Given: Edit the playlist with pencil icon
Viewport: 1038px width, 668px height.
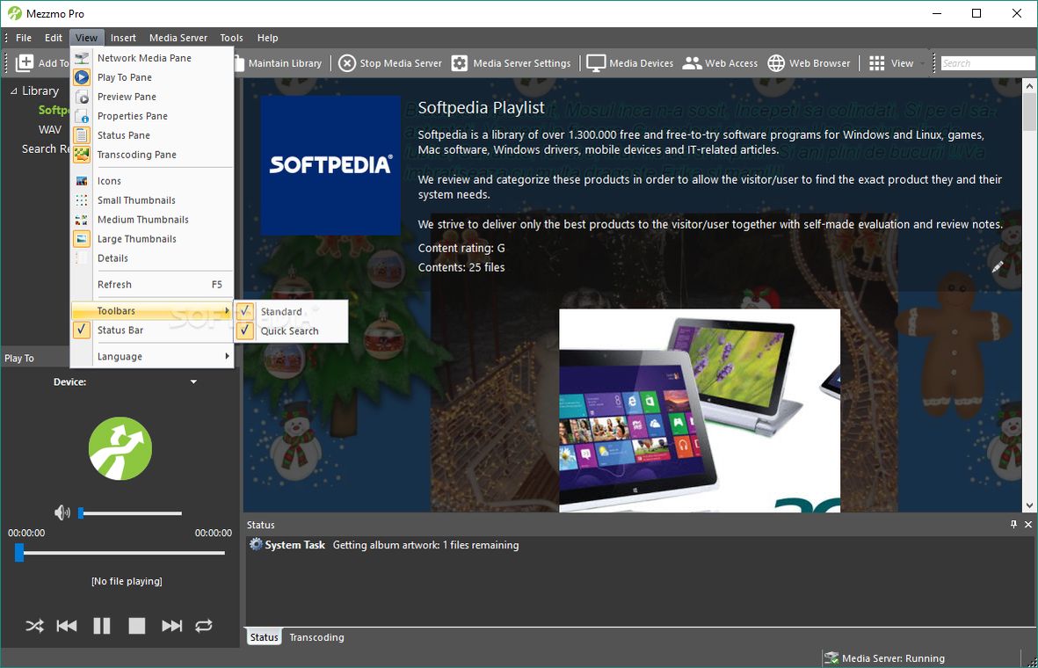Looking at the screenshot, I should pos(998,267).
